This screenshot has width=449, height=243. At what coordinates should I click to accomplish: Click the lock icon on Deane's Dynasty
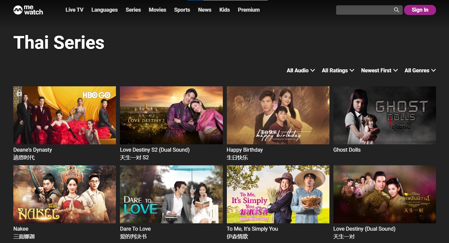[x=19, y=92]
